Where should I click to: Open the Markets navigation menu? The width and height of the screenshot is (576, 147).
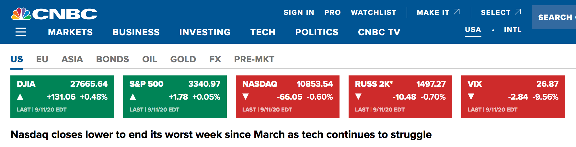[70, 32]
